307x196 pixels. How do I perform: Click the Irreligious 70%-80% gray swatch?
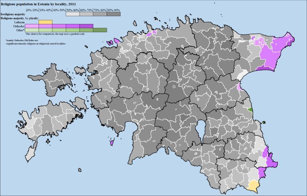[x=100, y=14]
